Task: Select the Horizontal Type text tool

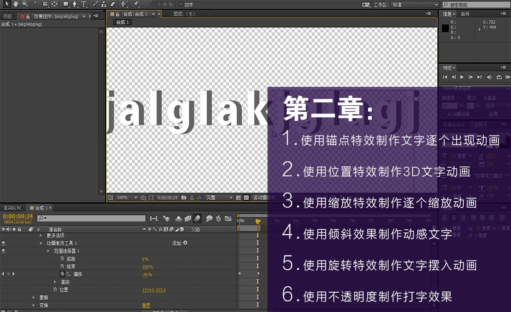Action: [84, 4]
